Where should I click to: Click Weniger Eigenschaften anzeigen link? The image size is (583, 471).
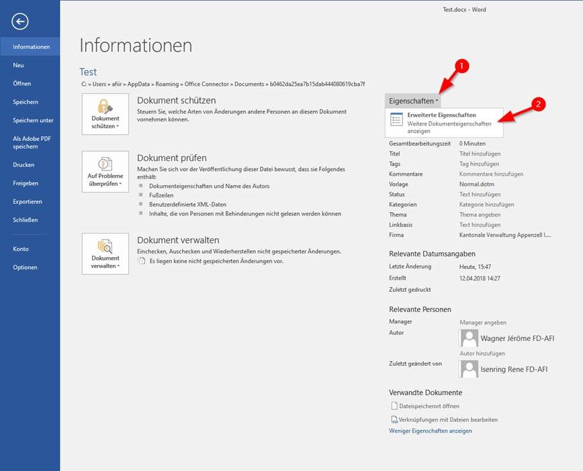[x=430, y=431]
